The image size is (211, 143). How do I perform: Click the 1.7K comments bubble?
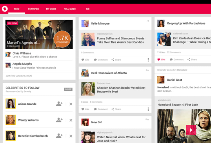pyautogui.click(x=62, y=39)
